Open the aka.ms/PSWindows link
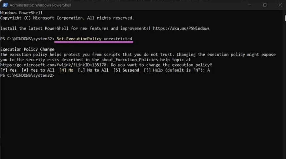The height and width of the screenshot is (159, 286). 181,28
